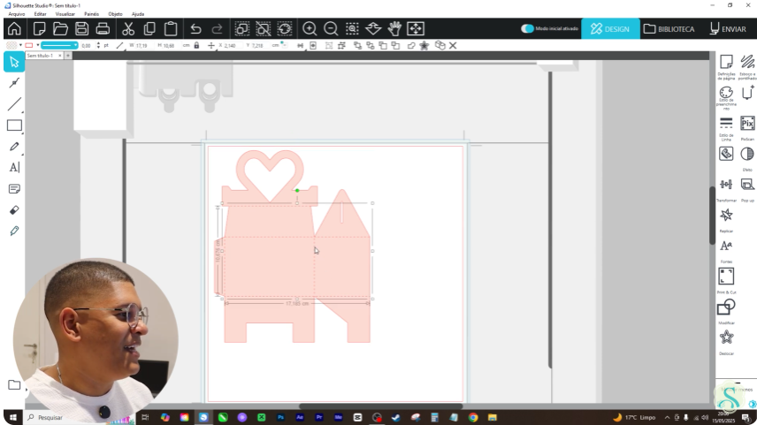Click the fill pattern swatch
This screenshot has height=425, width=757.
coord(11,45)
